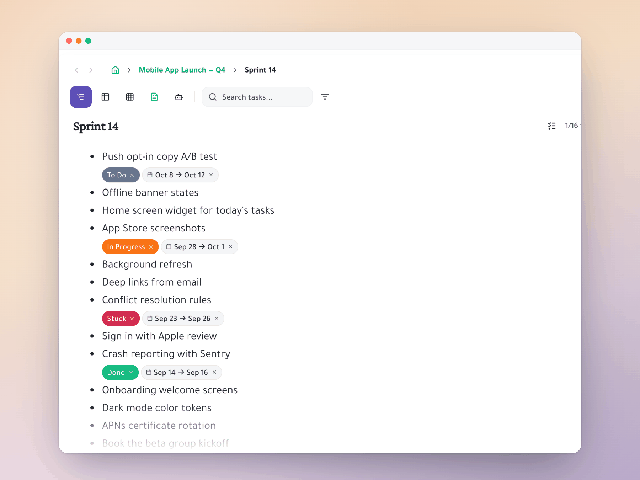Image resolution: width=640 pixels, height=480 pixels.
Task: Open the filter options icon
Action: 325,97
